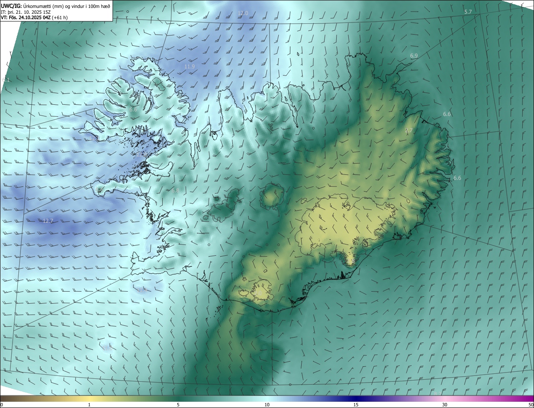534x408 pixels.
Task: Click the colour scale tick label '30'
Action: click(x=445, y=405)
